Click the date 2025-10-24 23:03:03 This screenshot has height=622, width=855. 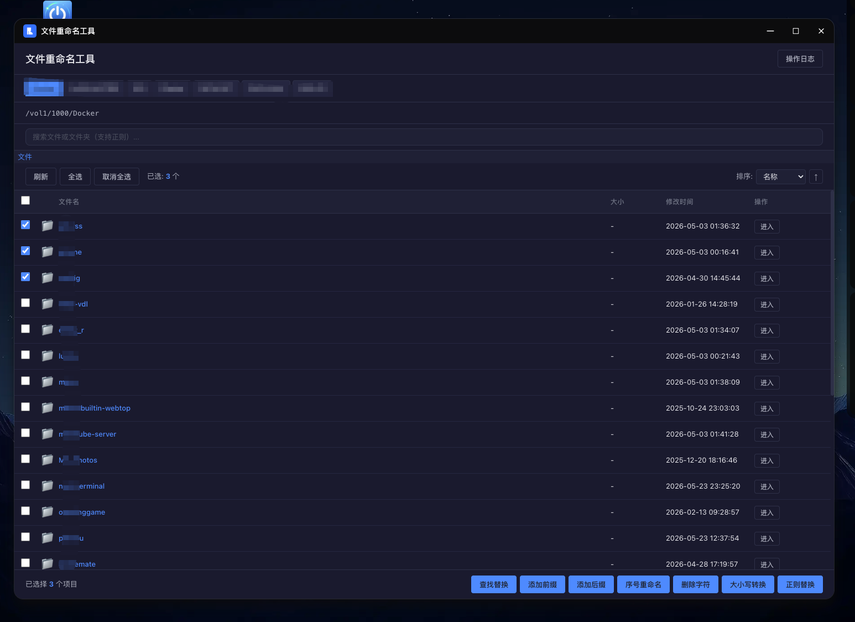(x=702, y=408)
